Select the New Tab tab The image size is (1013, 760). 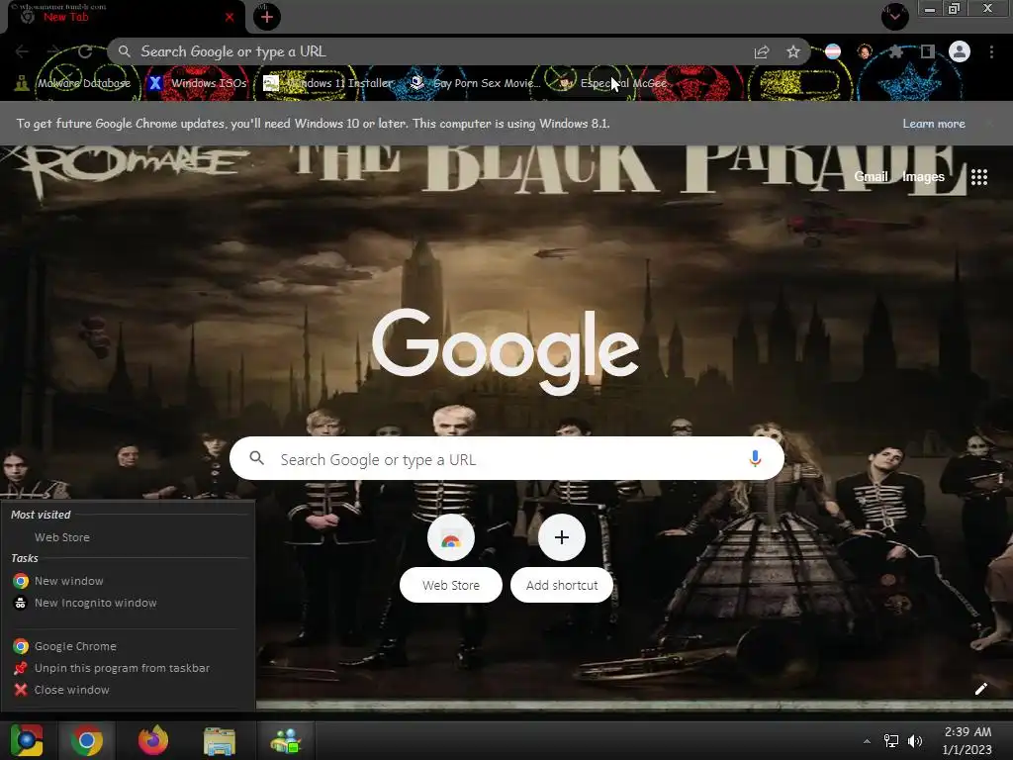pos(126,17)
